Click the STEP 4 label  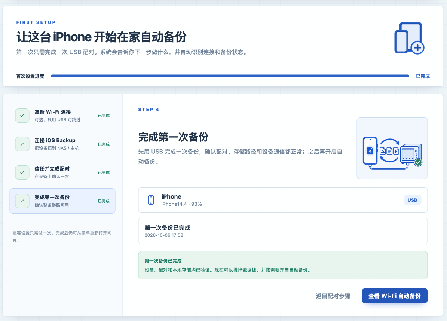149,110
